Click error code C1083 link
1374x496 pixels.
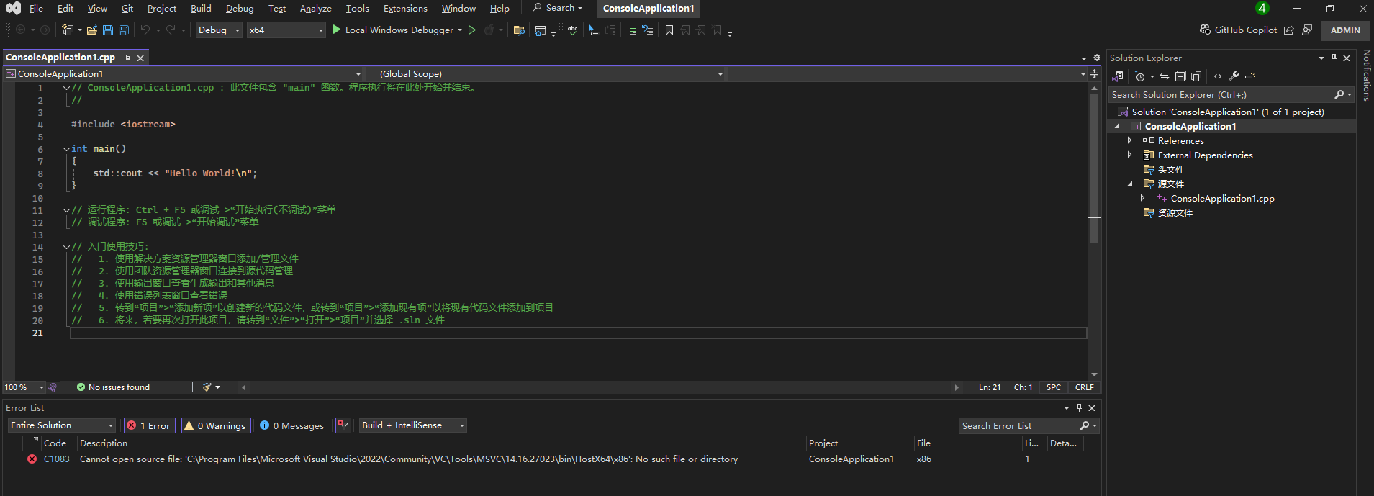(57, 459)
